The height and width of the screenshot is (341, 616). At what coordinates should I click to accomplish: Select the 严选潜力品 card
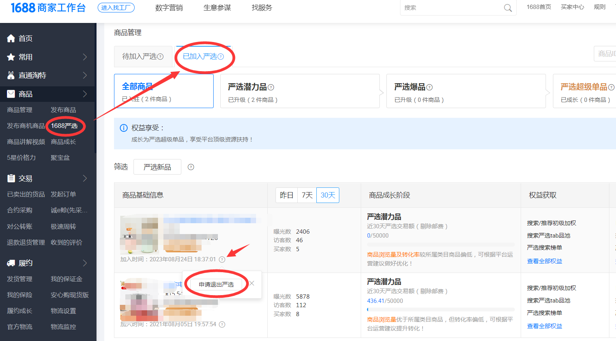300,91
